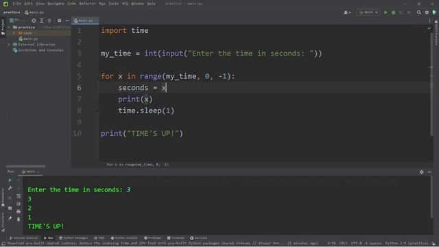
Task: Open the Project view selector dropdown
Action: (x=17, y=21)
